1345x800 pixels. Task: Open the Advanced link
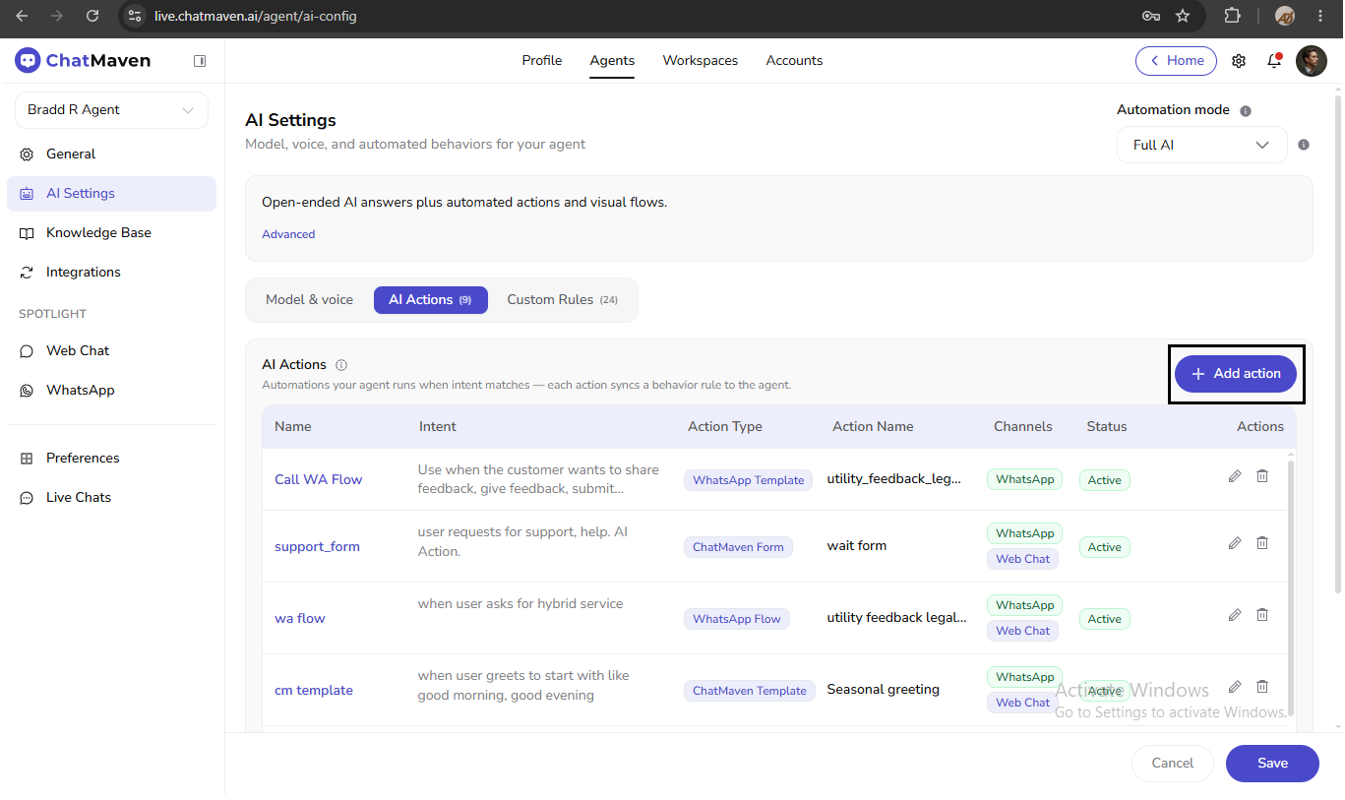[x=288, y=234]
